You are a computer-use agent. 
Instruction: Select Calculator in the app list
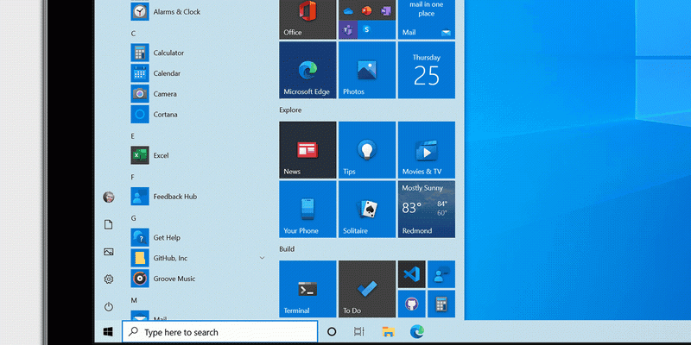[168, 53]
